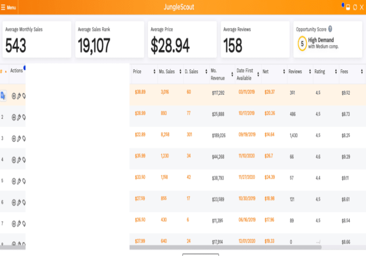Click sort arrows beside Date First Available
This screenshot has height=256, width=366.
[258, 74]
